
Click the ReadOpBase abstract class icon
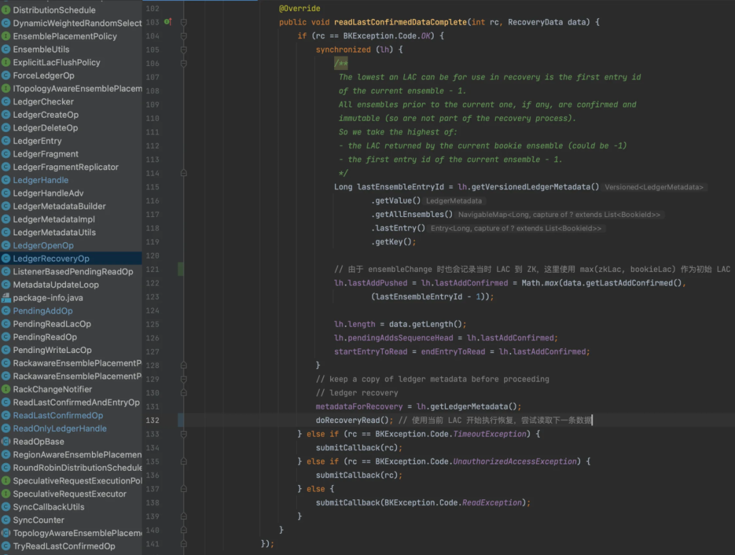[5, 441]
